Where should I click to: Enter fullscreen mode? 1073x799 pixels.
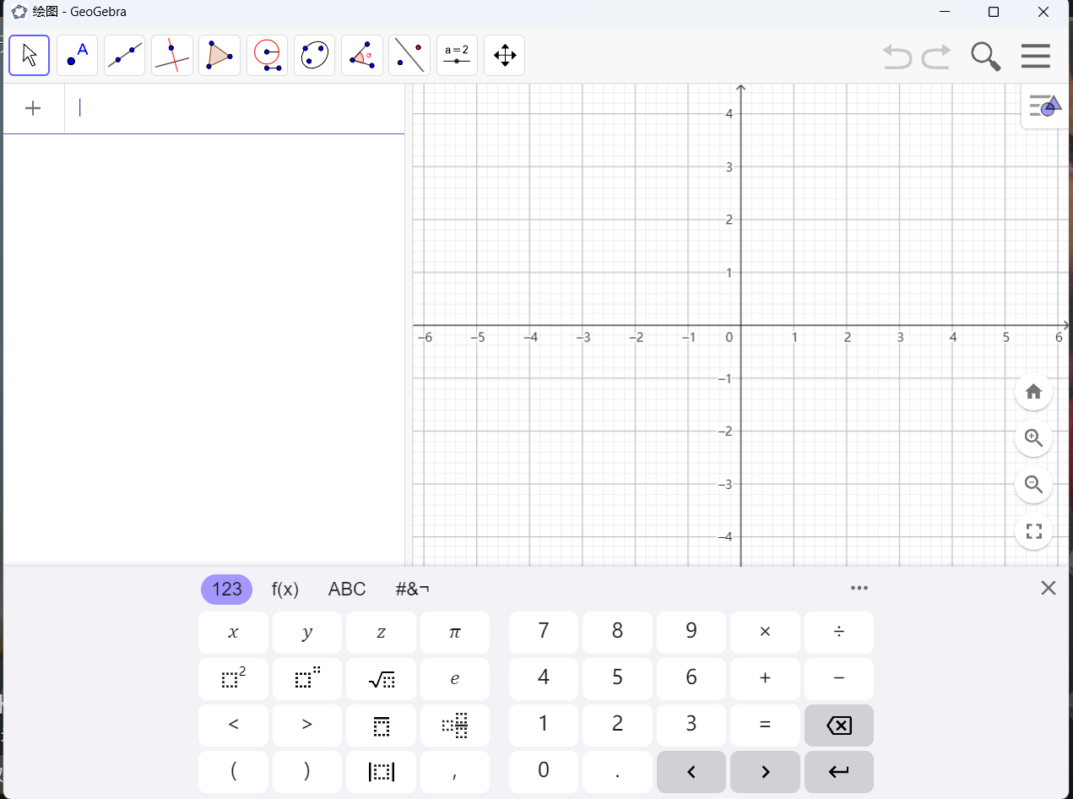coord(1033,531)
